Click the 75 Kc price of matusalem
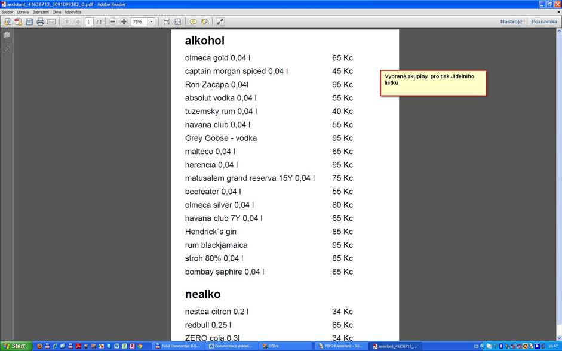Viewport: 562px width, 351px height. pyautogui.click(x=342, y=178)
